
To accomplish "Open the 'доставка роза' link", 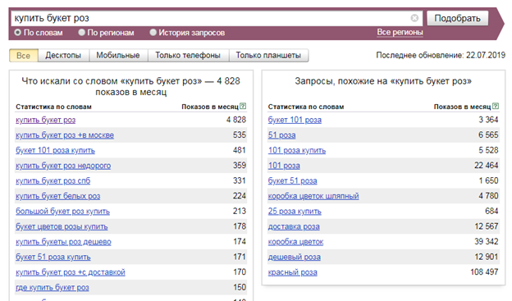I will (294, 226).
